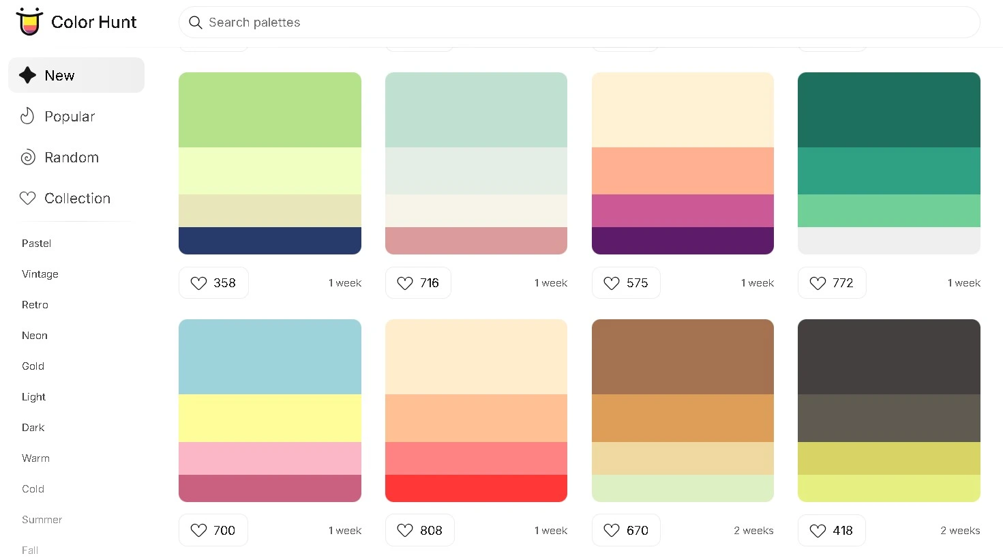This screenshot has height=558, width=1003.
Task: Select the Dark palettes category
Action: tap(33, 427)
